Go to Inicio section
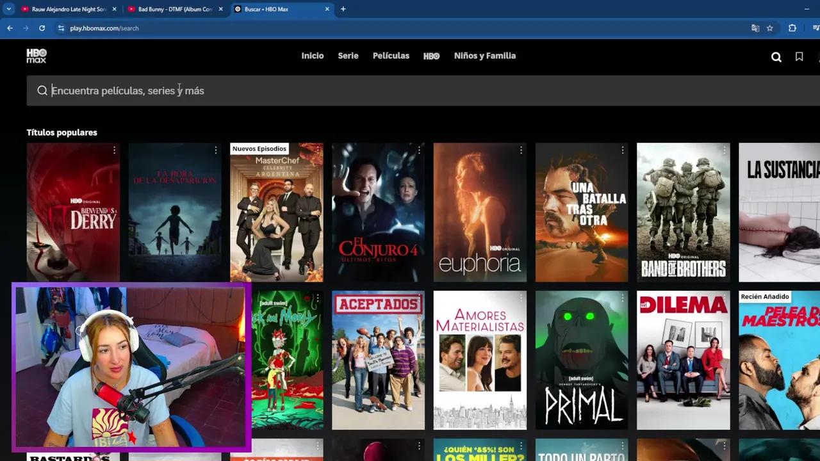 [x=313, y=56]
